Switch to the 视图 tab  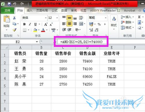(84, 10)
